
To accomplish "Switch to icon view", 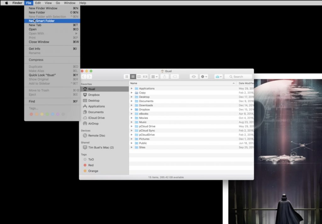I will point(127,77).
